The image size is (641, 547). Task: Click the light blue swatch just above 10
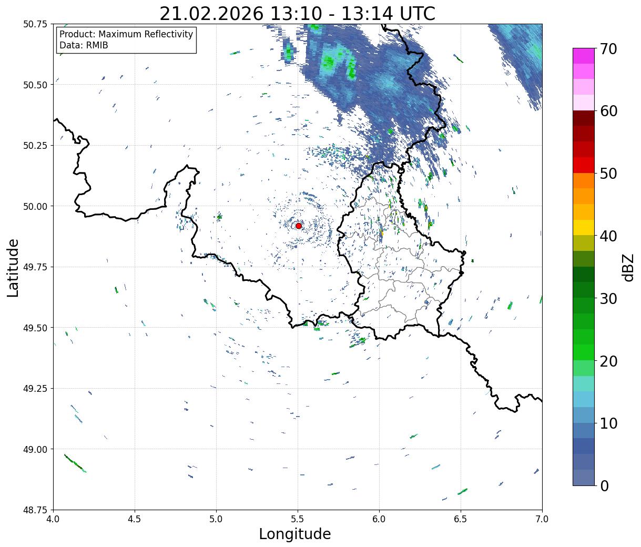pyautogui.click(x=584, y=414)
